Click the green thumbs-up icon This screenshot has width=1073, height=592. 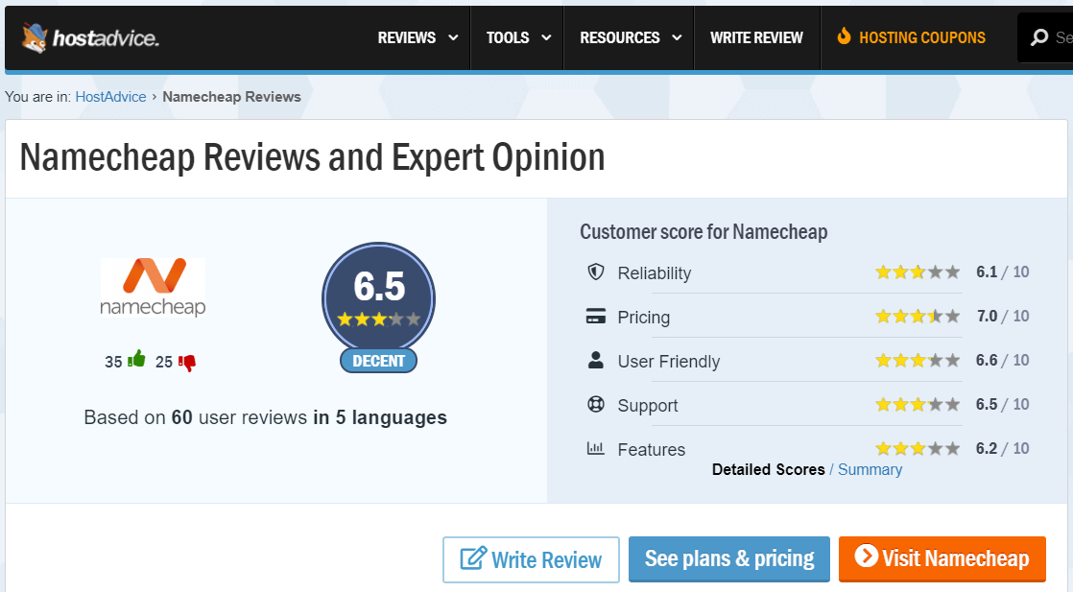[137, 359]
